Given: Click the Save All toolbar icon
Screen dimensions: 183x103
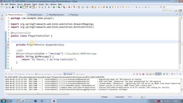Looking at the screenshot, I should point(10,7).
